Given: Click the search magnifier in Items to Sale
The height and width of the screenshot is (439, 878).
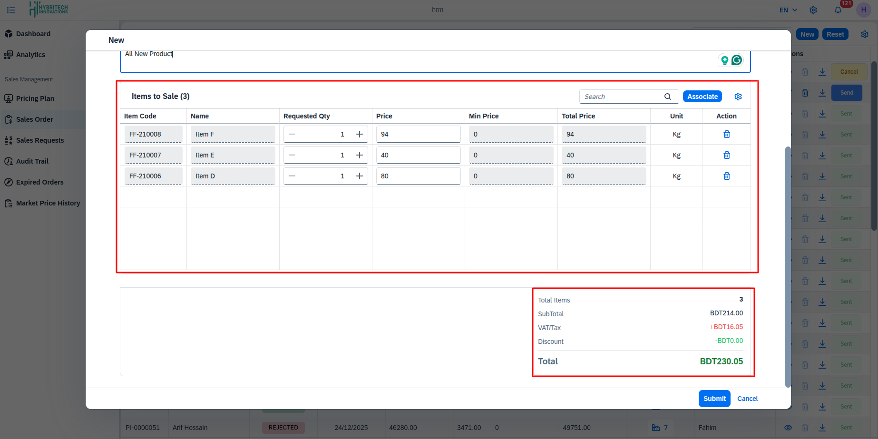Looking at the screenshot, I should (669, 96).
